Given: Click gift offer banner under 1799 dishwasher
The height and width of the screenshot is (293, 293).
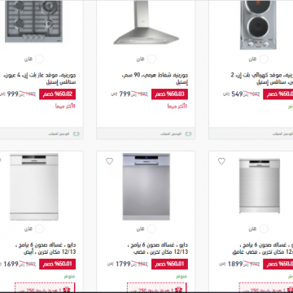Looking at the screenshot, I should coord(157,287).
